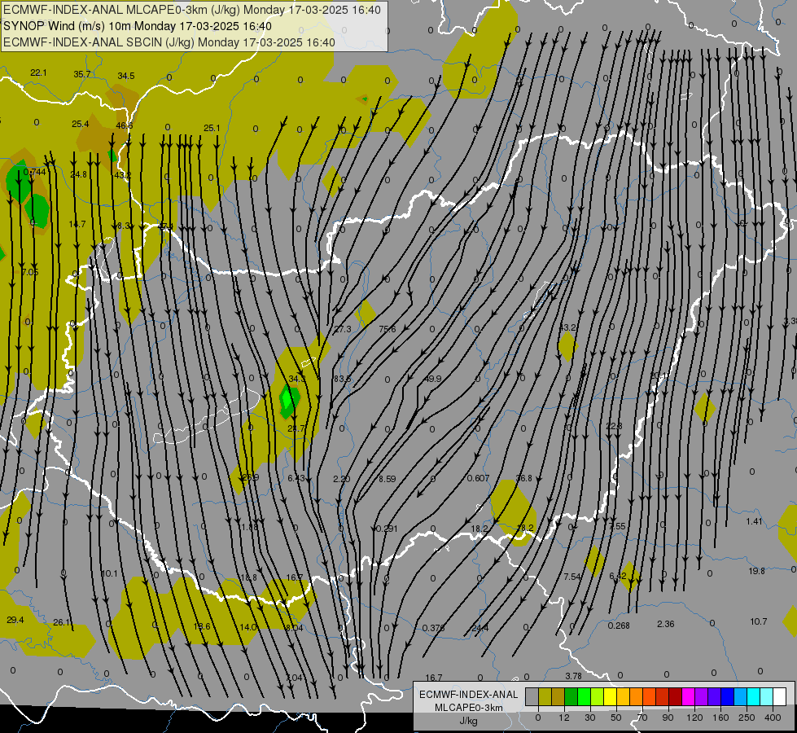Screen dimensions: 797x733
Task: Click the legend tick label '250'
Action: tap(747, 718)
